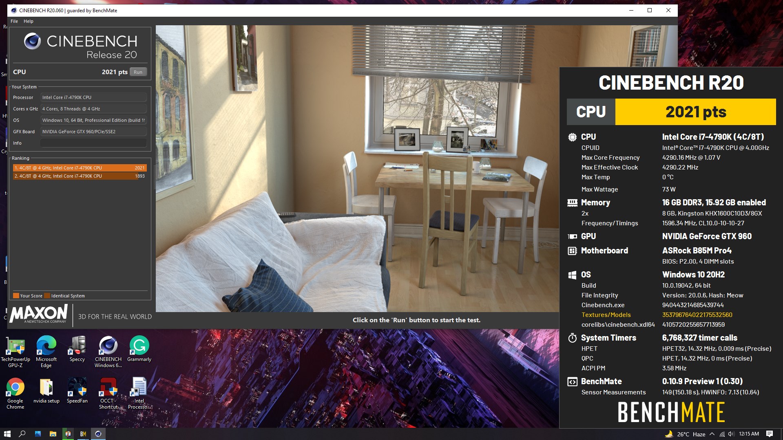Open Photos app in taskbar
The width and height of the screenshot is (783, 440).
38,434
